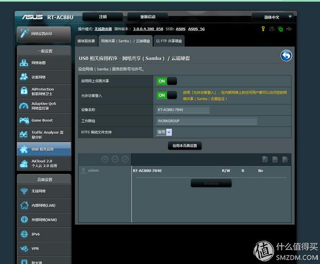The height and width of the screenshot is (264, 320).
Task: Open Game Boost gamepad icon
Action: (x=24, y=120)
